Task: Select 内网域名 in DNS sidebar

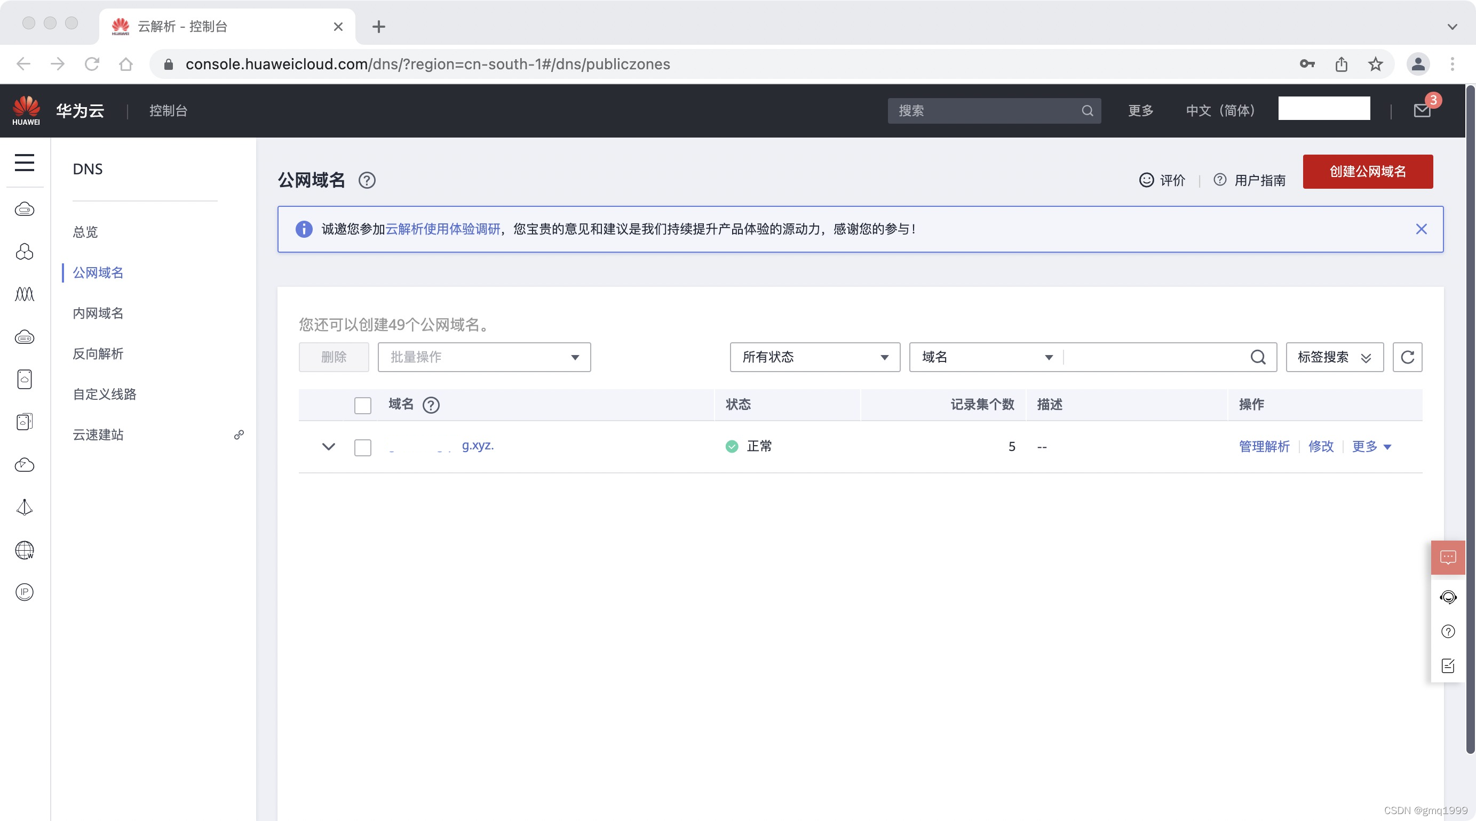Action: click(98, 313)
